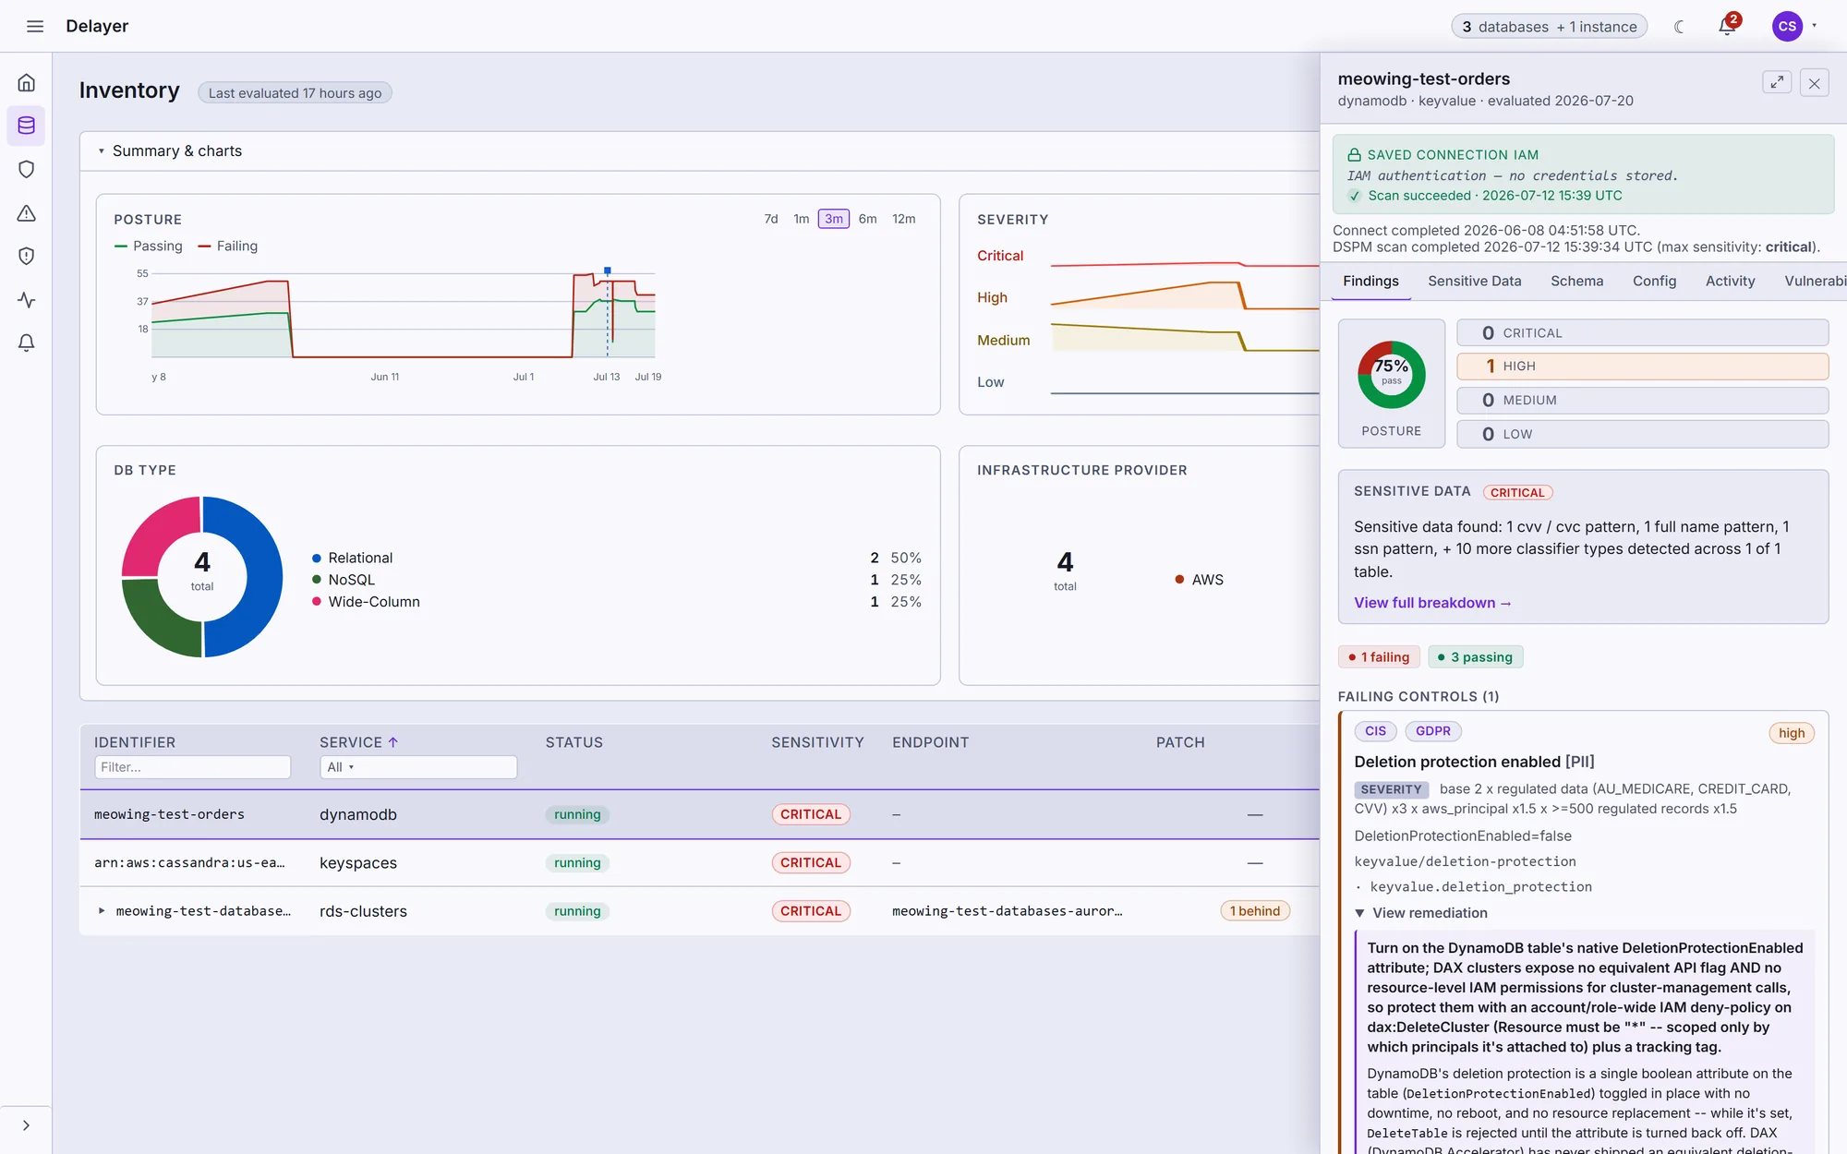Switch to the Schema tab

[1576, 282]
